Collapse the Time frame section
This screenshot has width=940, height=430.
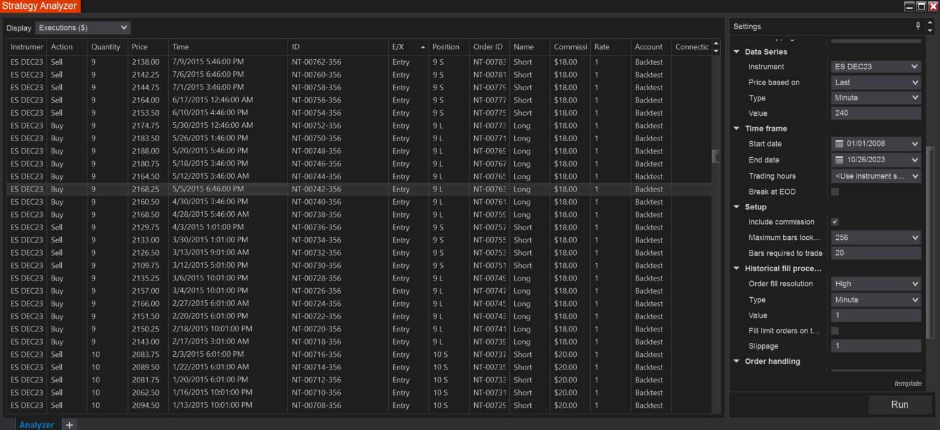tap(737, 128)
